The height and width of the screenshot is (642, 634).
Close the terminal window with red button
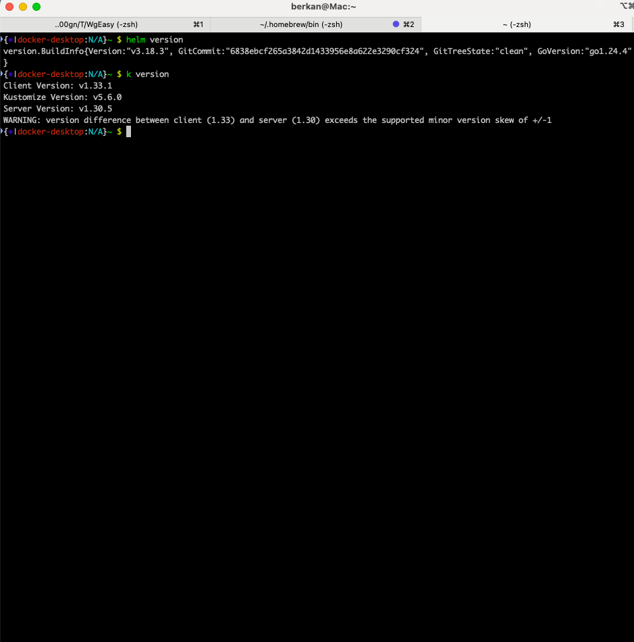pyautogui.click(x=9, y=7)
